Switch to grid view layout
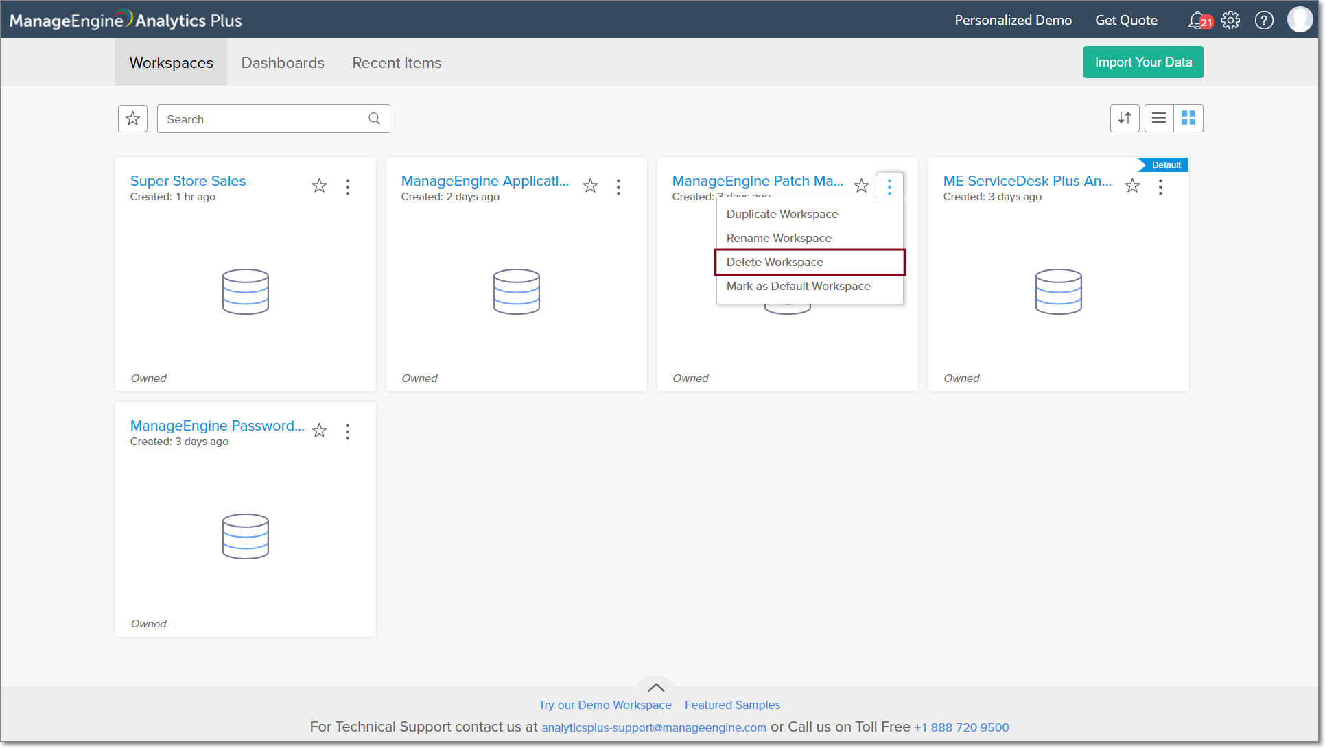The image size is (1325, 748). [x=1188, y=118]
